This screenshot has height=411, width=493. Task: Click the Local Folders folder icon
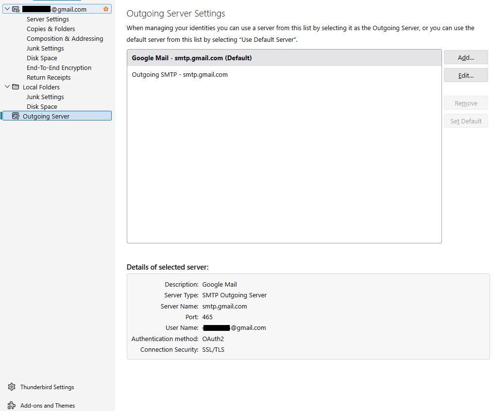(16, 87)
